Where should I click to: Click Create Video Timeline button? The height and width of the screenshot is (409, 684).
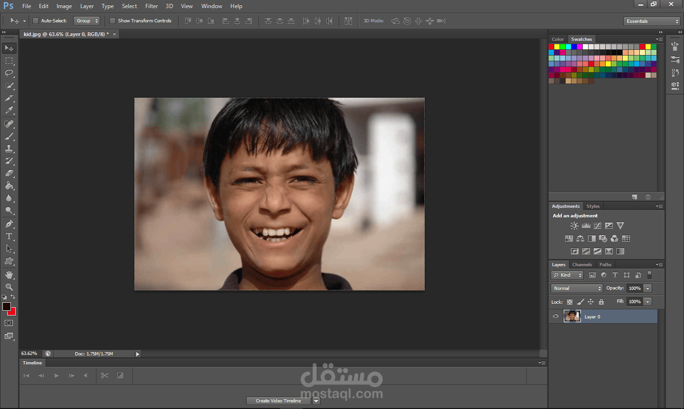(x=278, y=401)
